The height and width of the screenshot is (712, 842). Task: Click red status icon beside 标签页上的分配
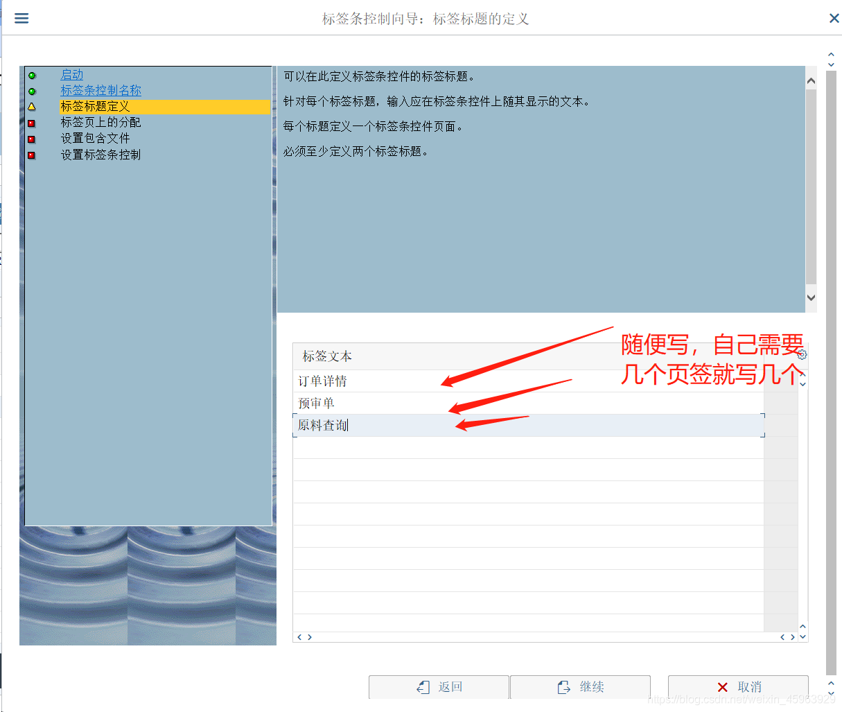pos(31,123)
